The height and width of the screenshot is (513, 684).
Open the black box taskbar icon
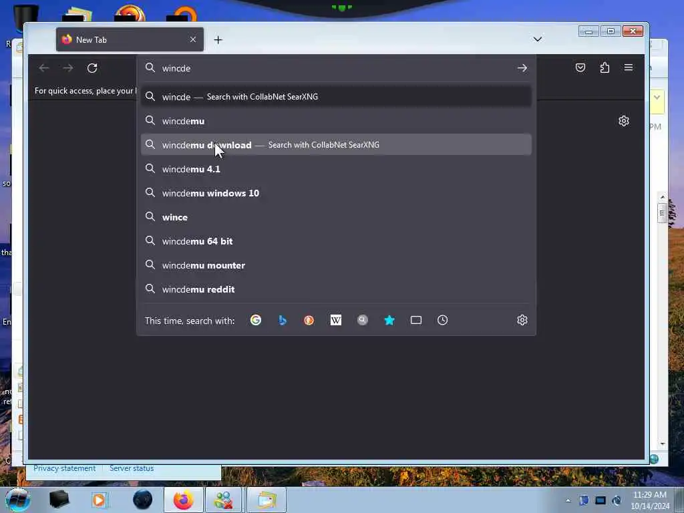tap(59, 500)
